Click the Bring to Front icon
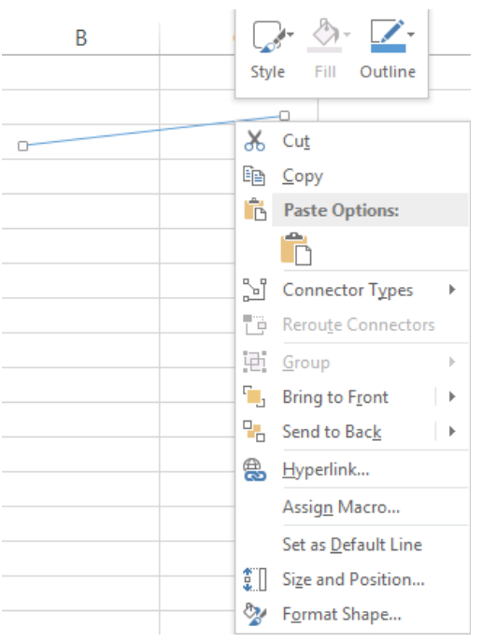482x642 pixels. tap(254, 396)
